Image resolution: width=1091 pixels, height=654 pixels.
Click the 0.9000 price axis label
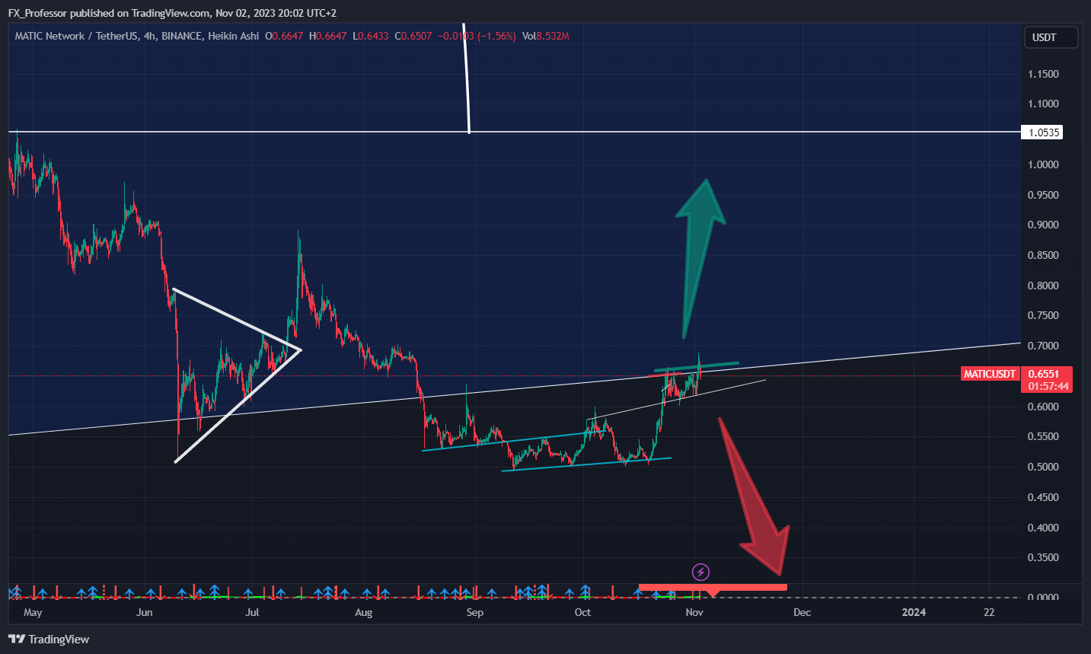pos(1043,225)
